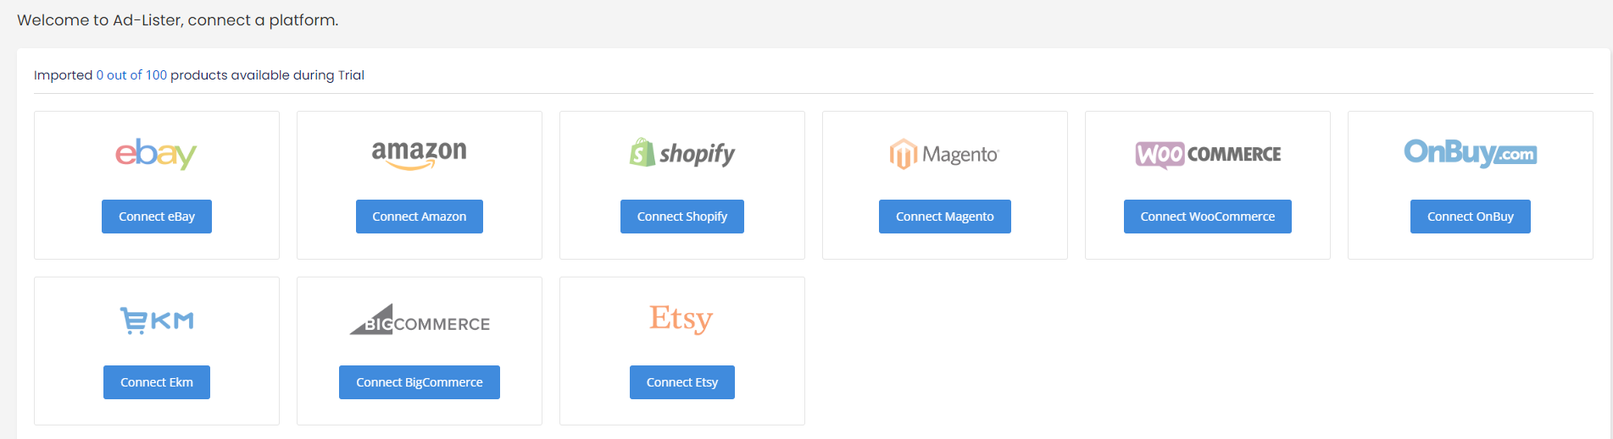Image resolution: width=1613 pixels, height=439 pixels.
Task: Select the Connect Shopify button
Action: coord(682,217)
